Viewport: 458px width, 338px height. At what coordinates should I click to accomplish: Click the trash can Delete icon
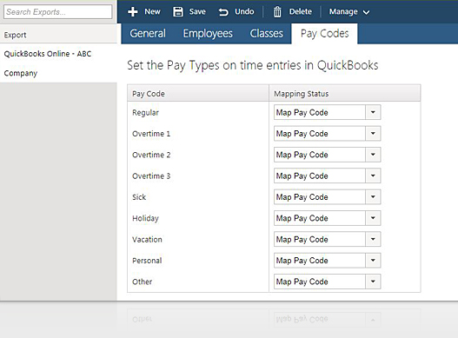point(277,12)
